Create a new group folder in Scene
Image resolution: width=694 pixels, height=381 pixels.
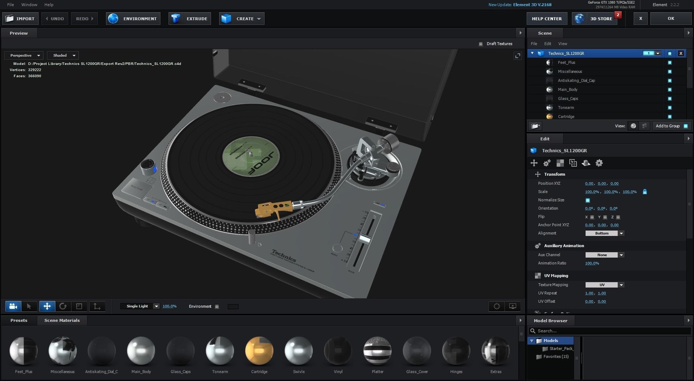click(535, 126)
